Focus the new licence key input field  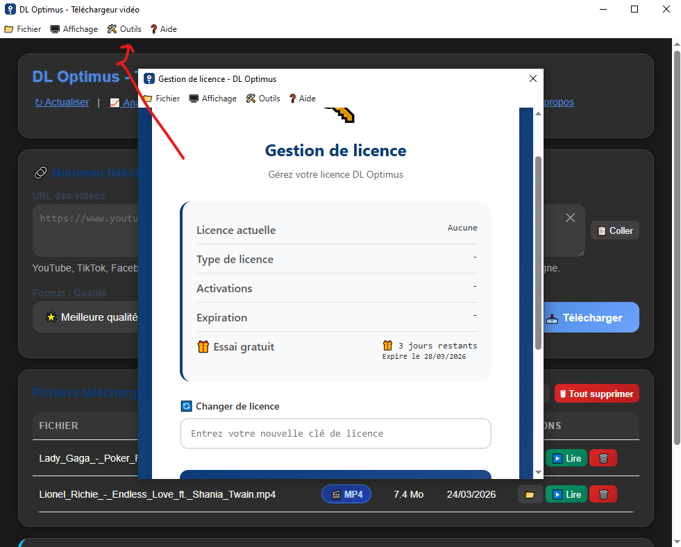coord(335,433)
